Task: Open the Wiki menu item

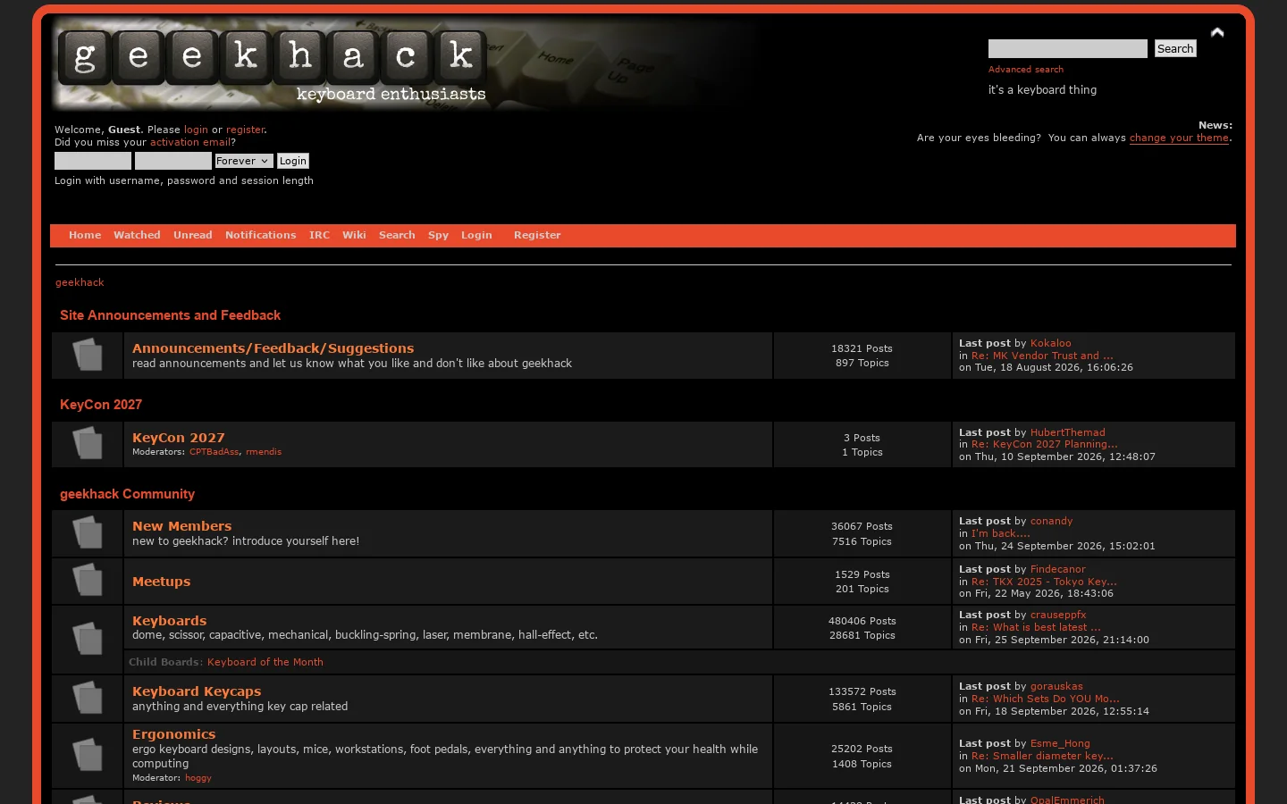Action: click(x=354, y=235)
